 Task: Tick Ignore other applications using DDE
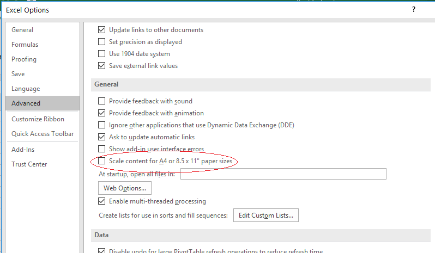pos(102,125)
